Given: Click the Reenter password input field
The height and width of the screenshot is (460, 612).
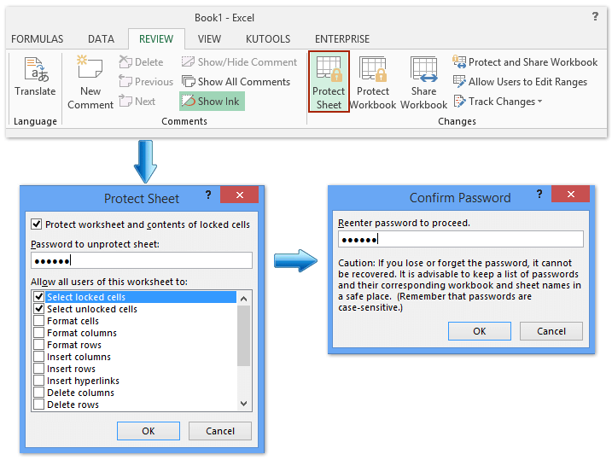Looking at the screenshot, I should pyautogui.click(x=460, y=239).
